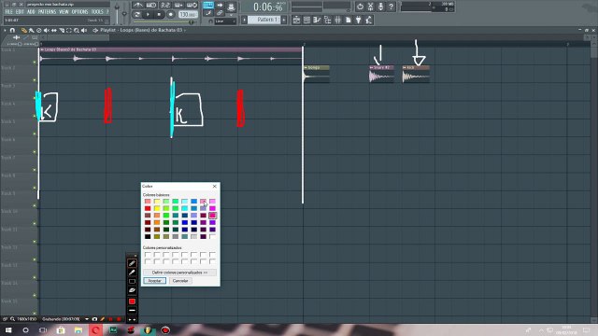Open the playlist options menu arrow

tap(5, 30)
